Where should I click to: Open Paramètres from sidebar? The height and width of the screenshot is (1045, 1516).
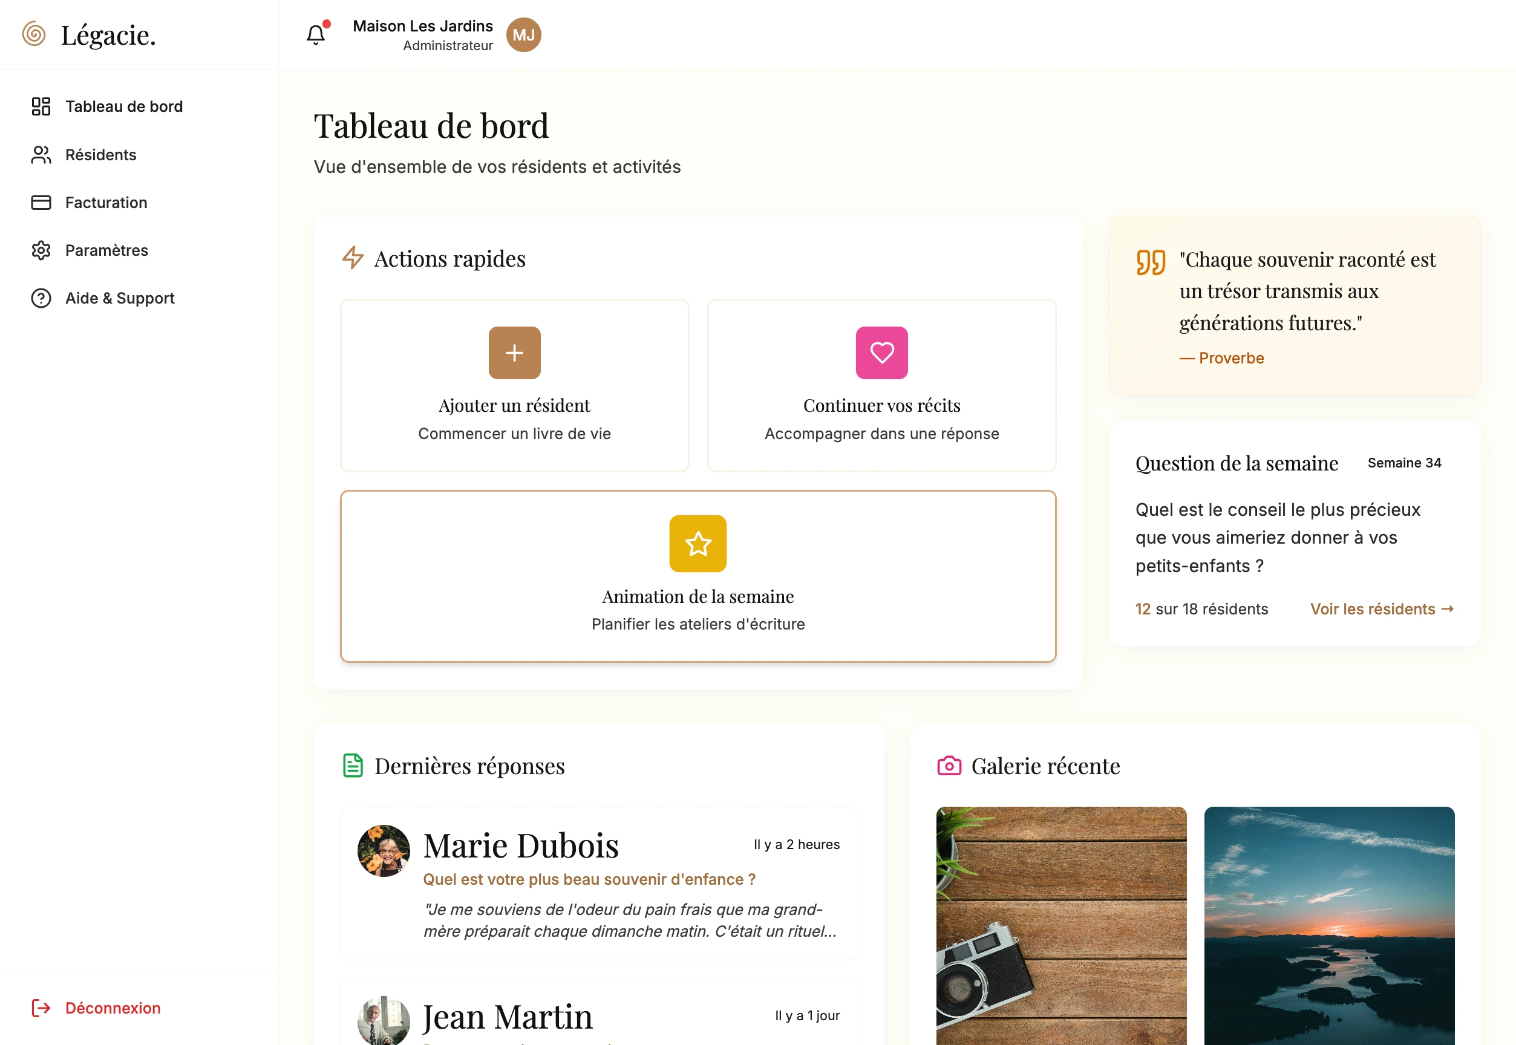tap(106, 250)
